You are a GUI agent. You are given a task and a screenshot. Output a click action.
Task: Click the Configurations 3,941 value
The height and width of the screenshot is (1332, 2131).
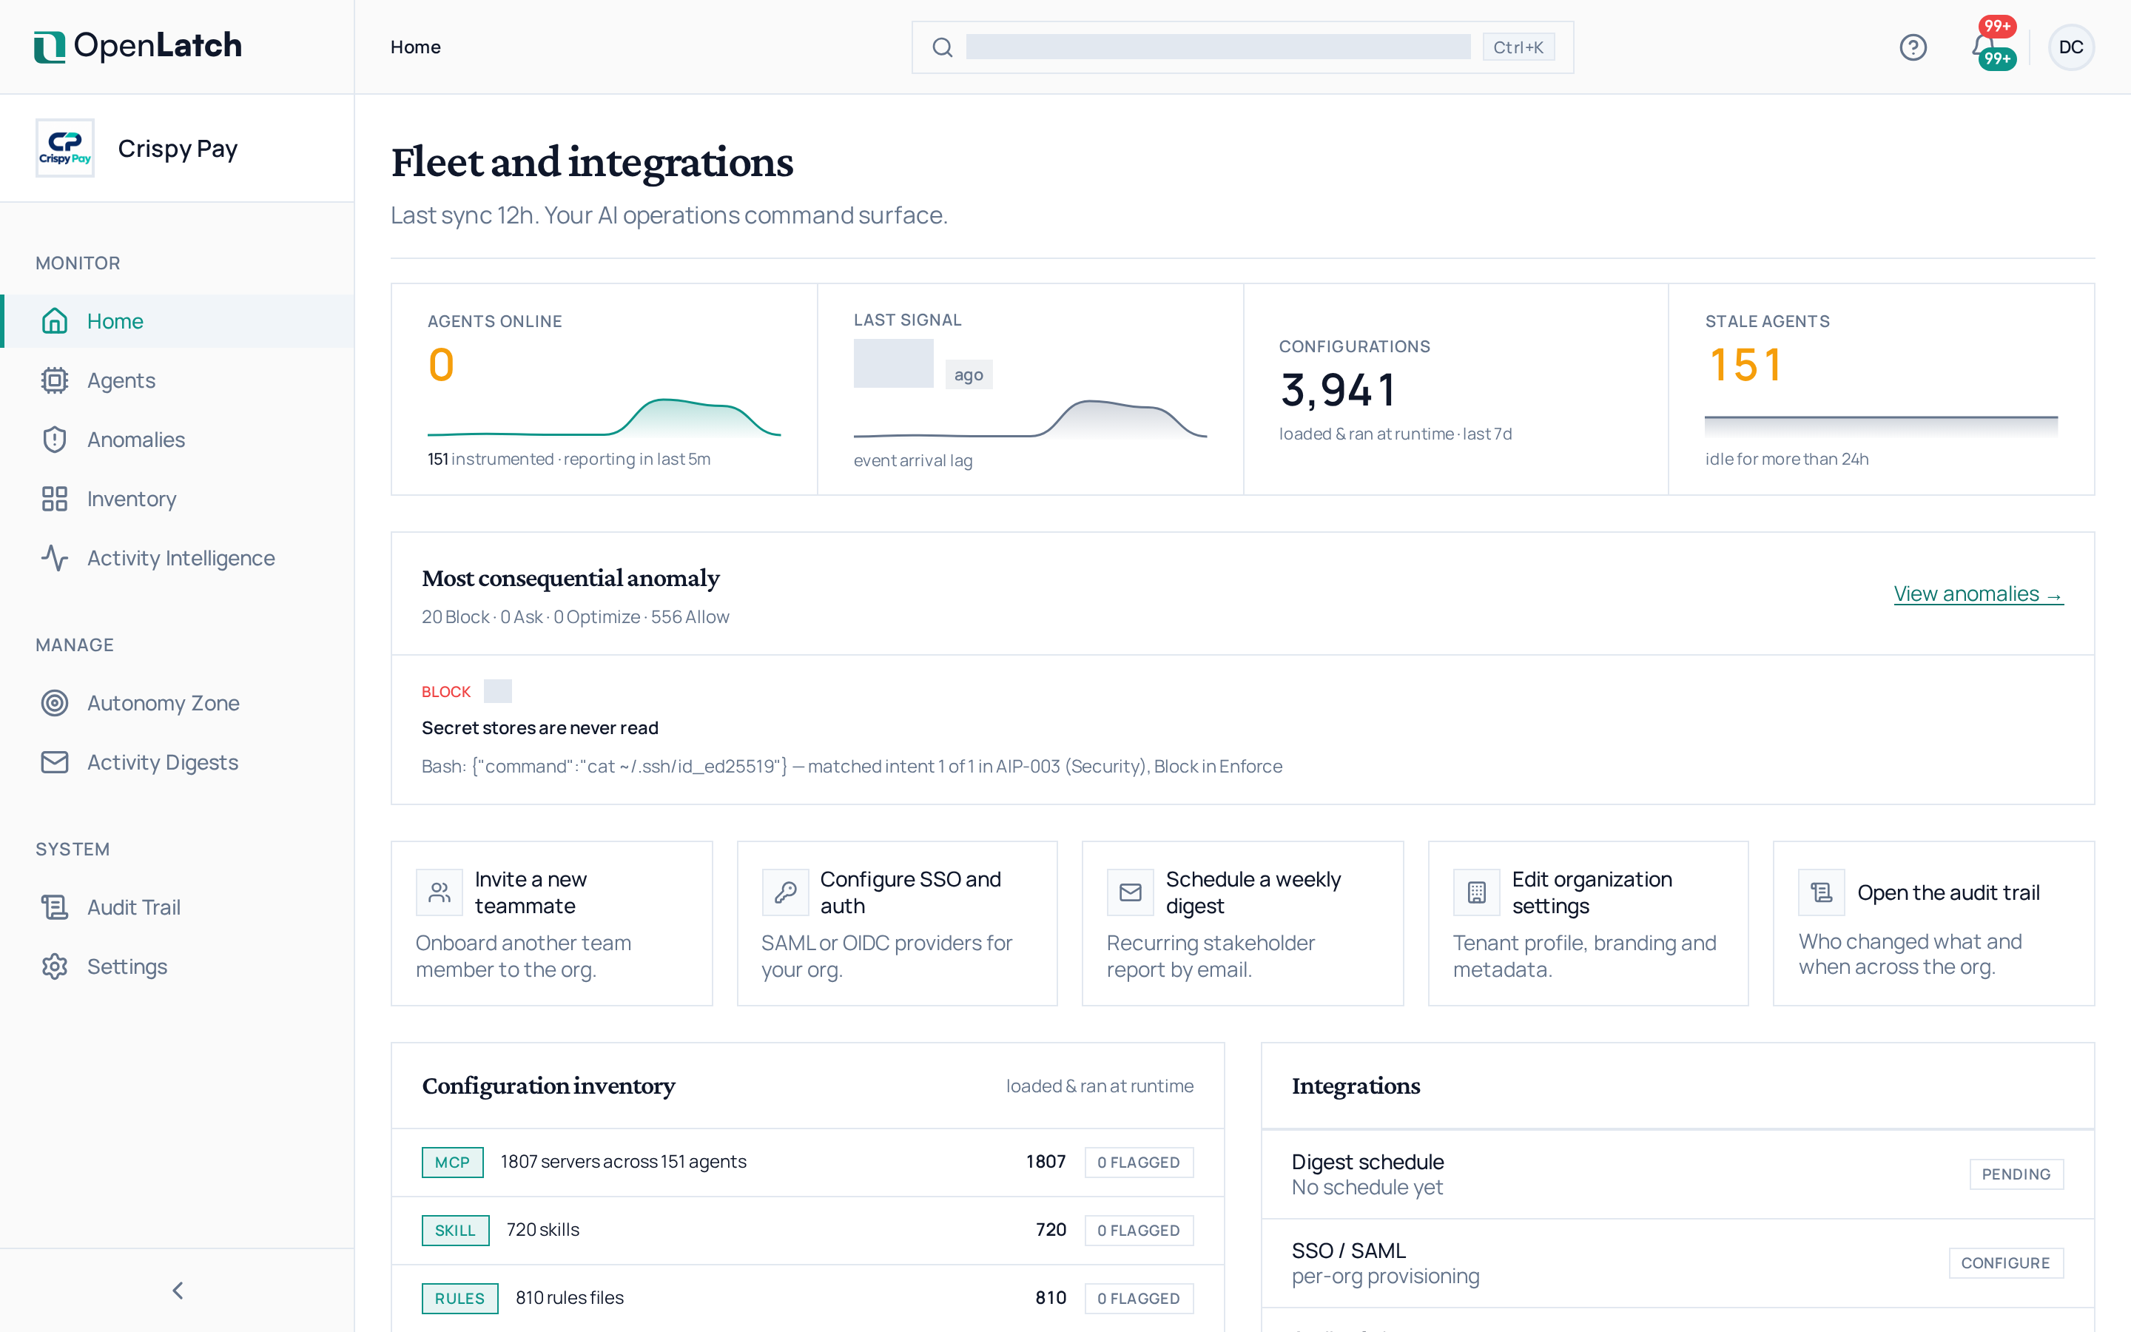(x=1338, y=389)
